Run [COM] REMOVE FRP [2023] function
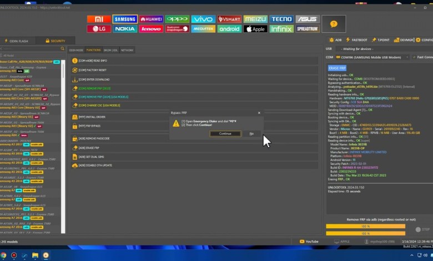433x261 pixels. [194, 88]
